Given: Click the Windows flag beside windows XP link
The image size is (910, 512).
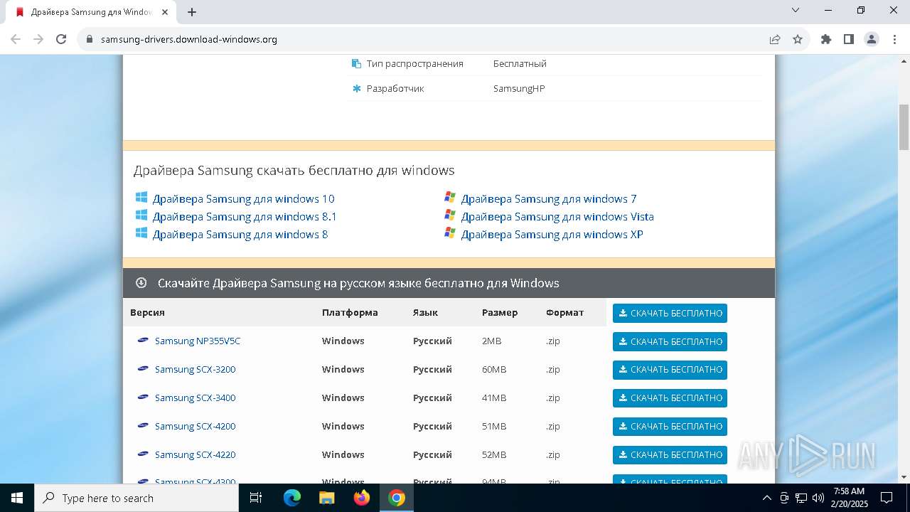Looking at the screenshot, I should (450, 233).
